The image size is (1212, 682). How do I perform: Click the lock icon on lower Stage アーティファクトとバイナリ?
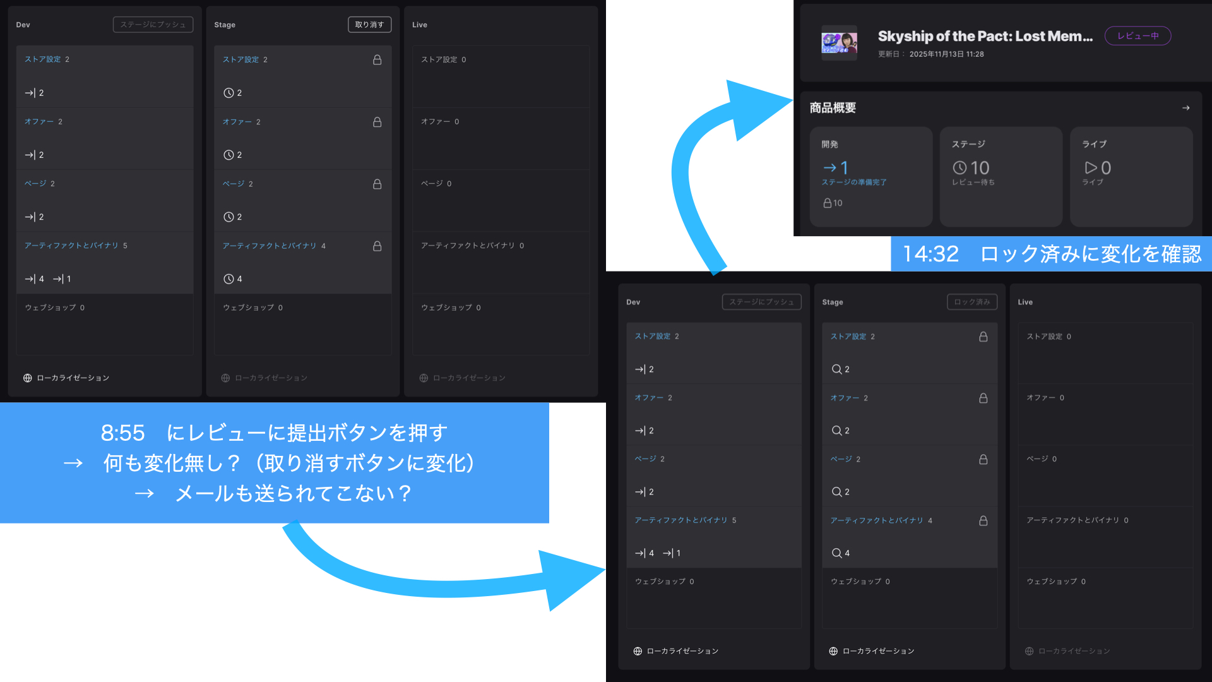pyautogui.click(x=983, y=520)
